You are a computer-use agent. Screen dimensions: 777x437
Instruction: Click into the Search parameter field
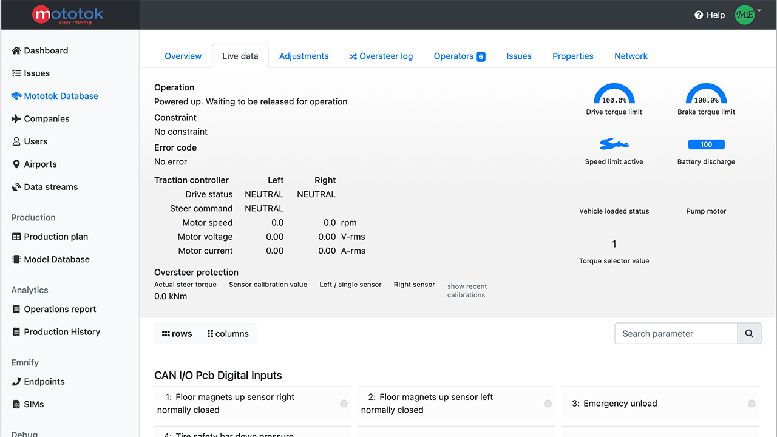point(676,333)
